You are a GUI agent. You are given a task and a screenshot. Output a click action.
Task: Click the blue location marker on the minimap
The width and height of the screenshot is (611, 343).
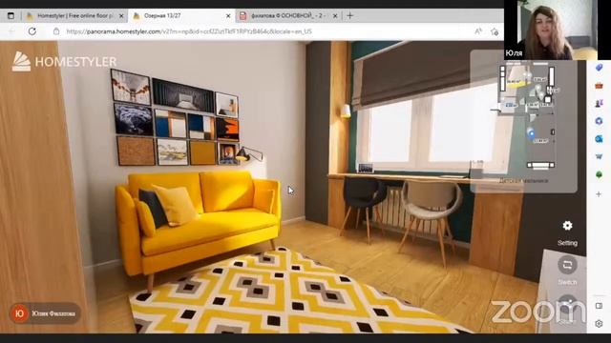click(531, 133)
